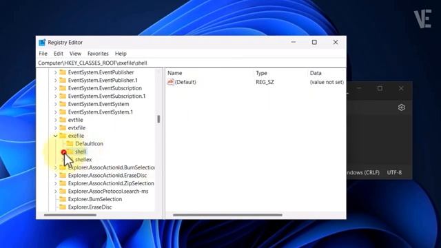
Task: Open the Help menu
Action: [121, 54]
